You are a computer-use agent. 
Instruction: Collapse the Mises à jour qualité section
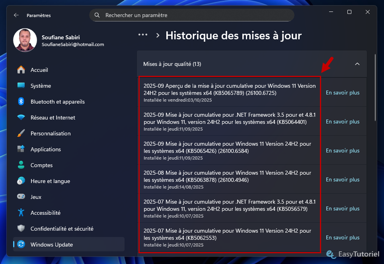click(x=357, y=64)
